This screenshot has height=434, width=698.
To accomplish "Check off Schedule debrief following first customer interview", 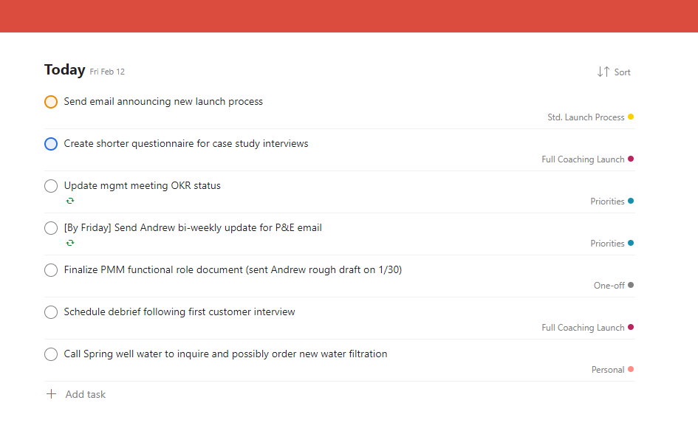I will point(51,312).
